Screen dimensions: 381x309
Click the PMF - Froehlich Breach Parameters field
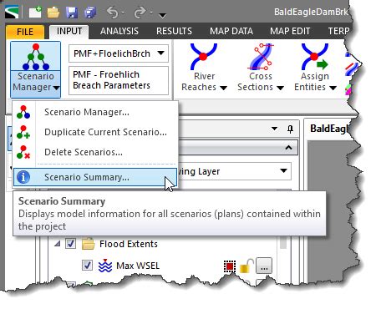pos(119,80)
